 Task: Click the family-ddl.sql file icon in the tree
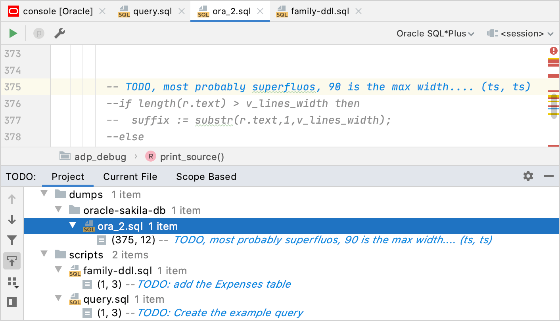click(x=75, y=271)
